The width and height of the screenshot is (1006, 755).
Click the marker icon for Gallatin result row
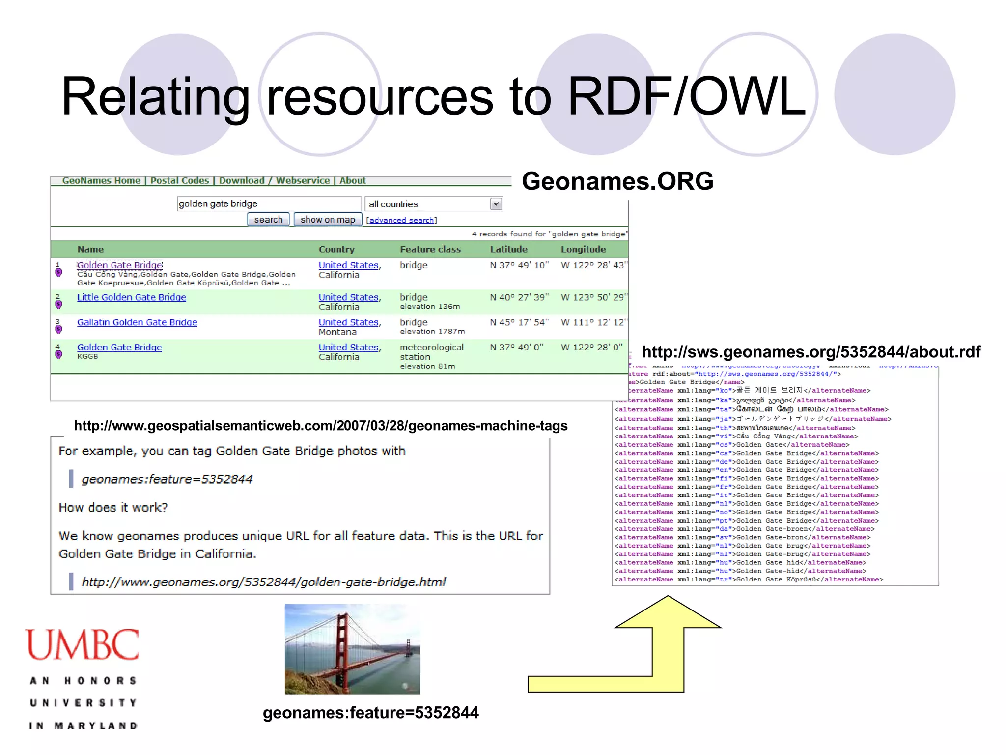tap(58, 329)
